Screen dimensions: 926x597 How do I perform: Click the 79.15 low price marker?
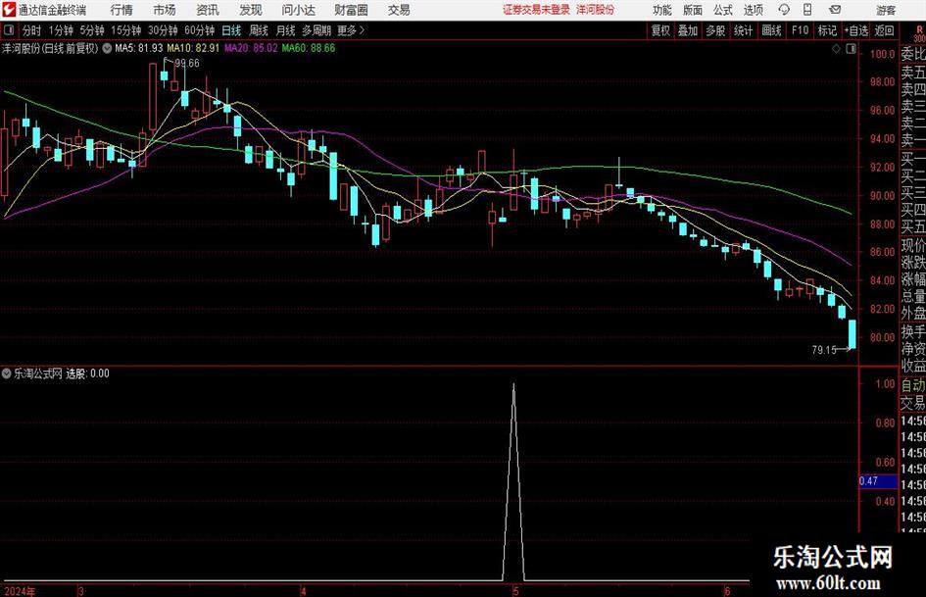click(824, 350)
